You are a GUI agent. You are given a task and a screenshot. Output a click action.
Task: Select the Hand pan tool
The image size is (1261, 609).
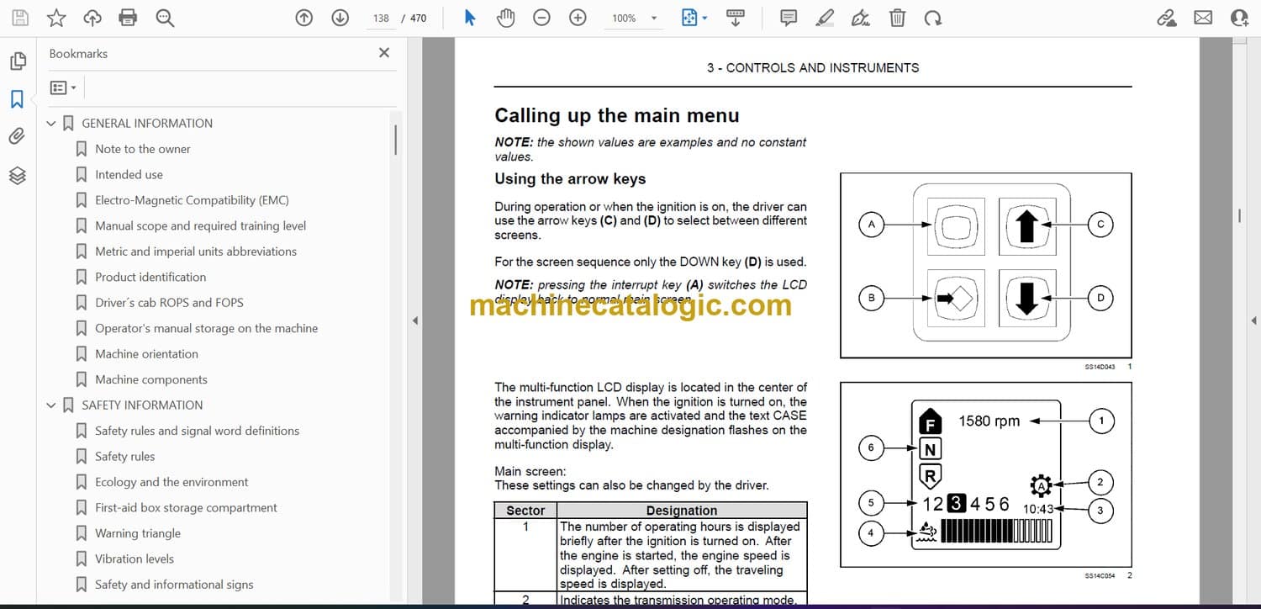[505, 18]
